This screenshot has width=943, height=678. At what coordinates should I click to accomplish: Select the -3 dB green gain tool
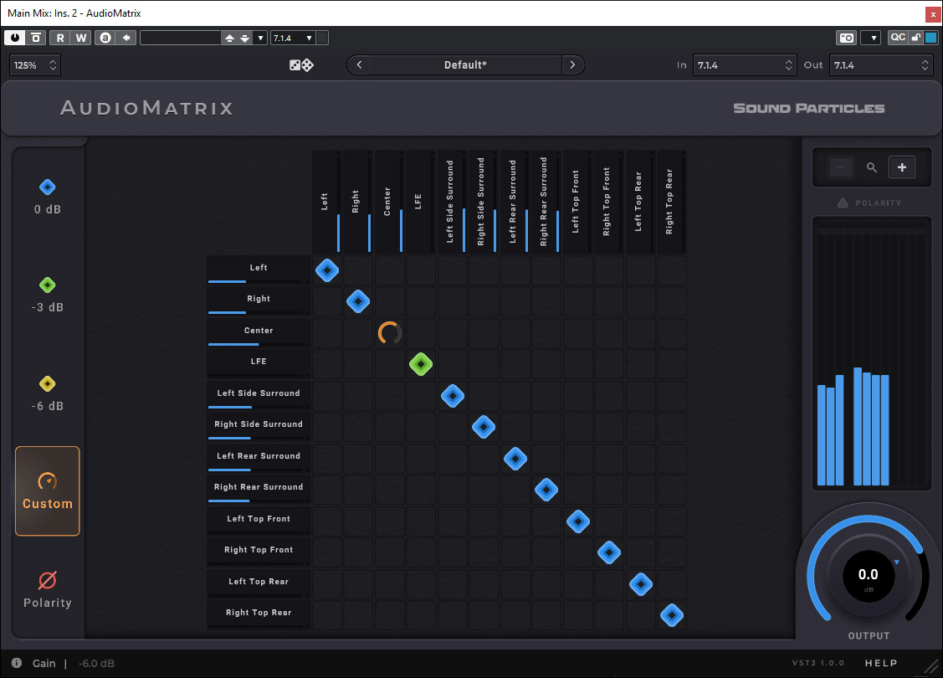[48, 295]
